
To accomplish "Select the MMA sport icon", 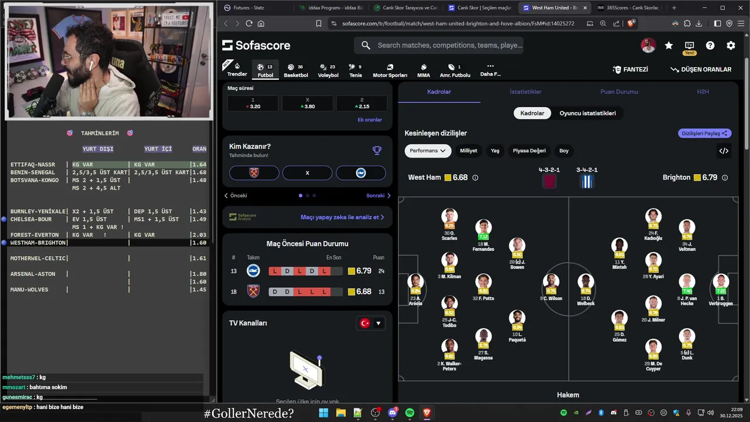I will 424,67.
